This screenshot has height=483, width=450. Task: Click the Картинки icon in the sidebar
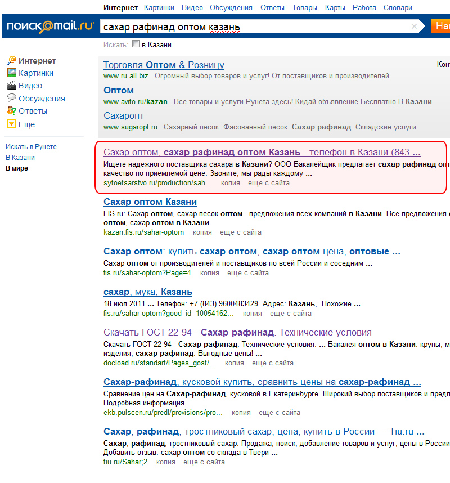(11, 73)
